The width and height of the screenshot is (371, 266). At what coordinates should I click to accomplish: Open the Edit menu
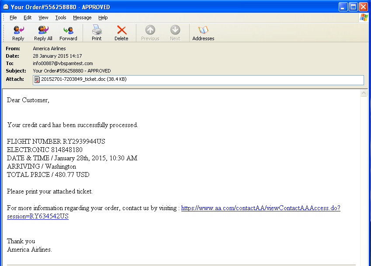(x=28, y=17)
